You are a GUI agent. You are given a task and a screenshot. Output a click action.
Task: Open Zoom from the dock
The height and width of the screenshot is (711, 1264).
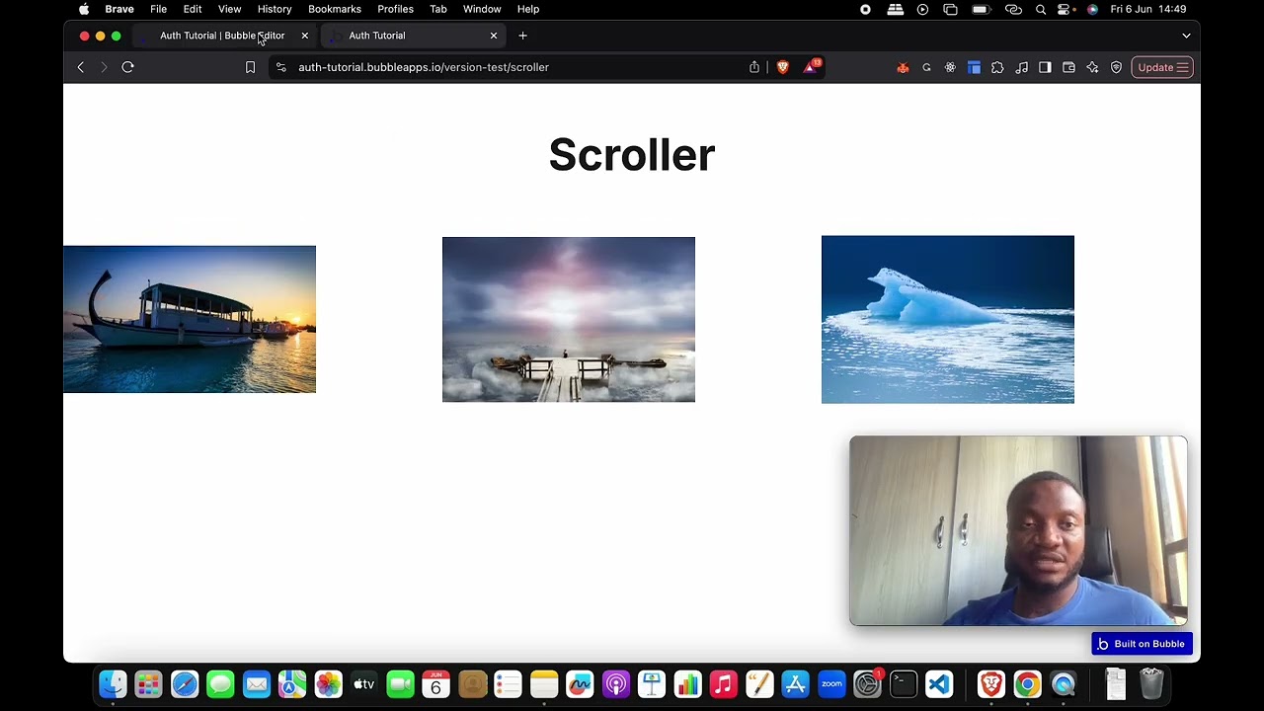coord(831,683)
